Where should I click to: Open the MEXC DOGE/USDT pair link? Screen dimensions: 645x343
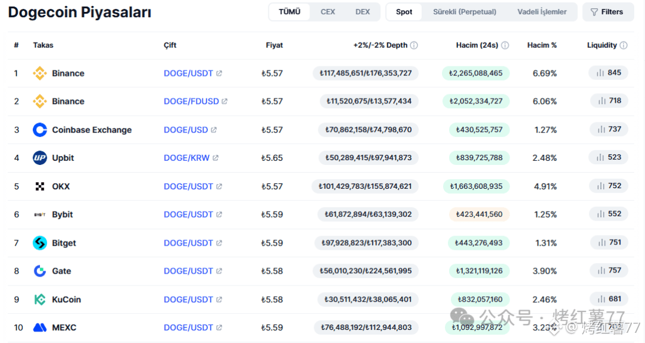tap(188, 327)
